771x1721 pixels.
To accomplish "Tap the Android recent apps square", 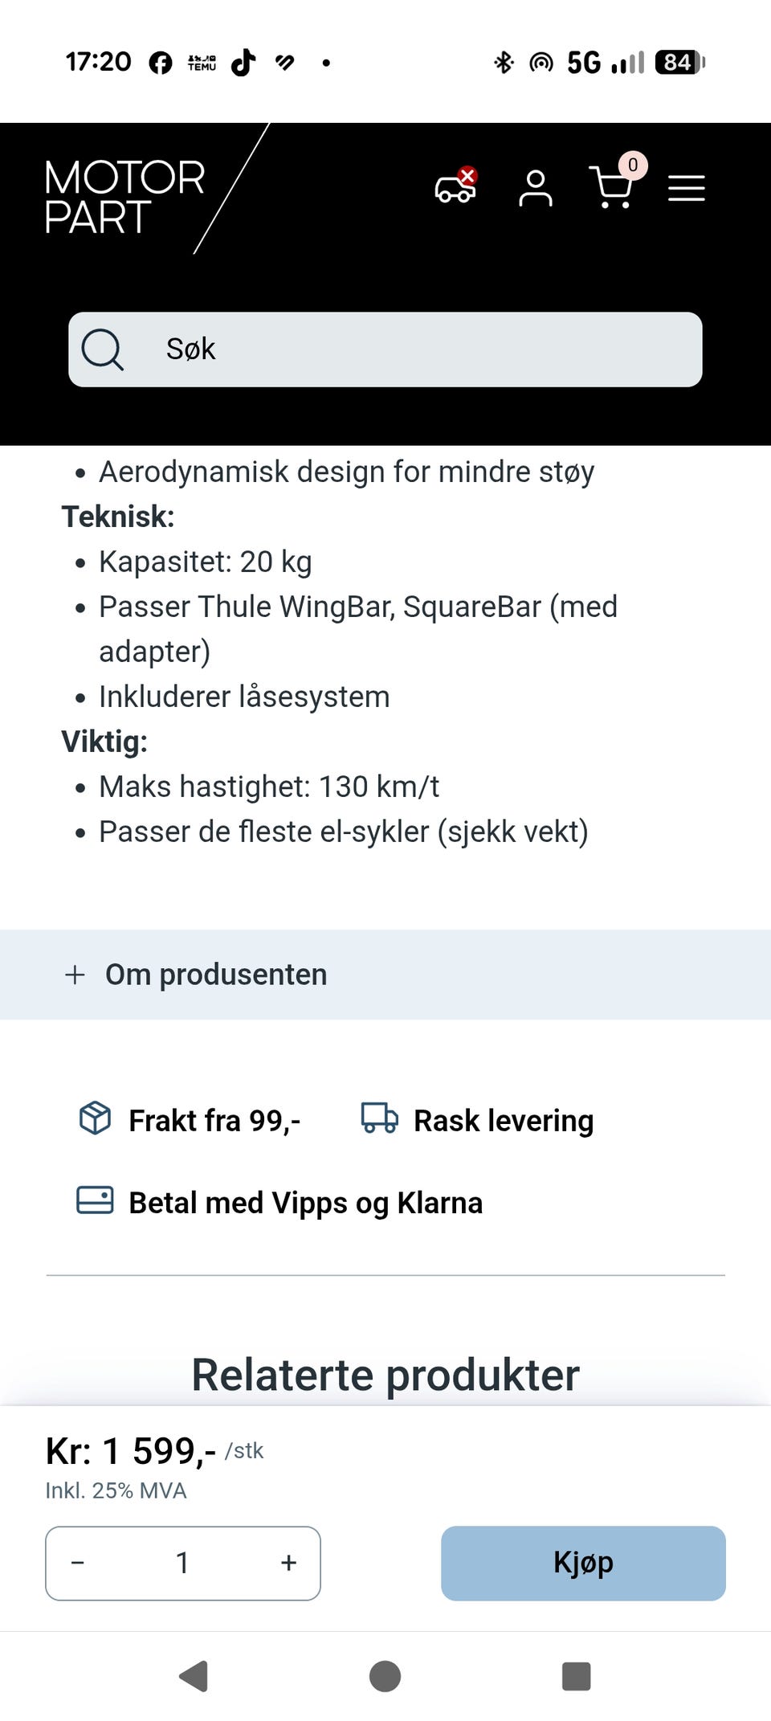I will tap(576, 1677).
